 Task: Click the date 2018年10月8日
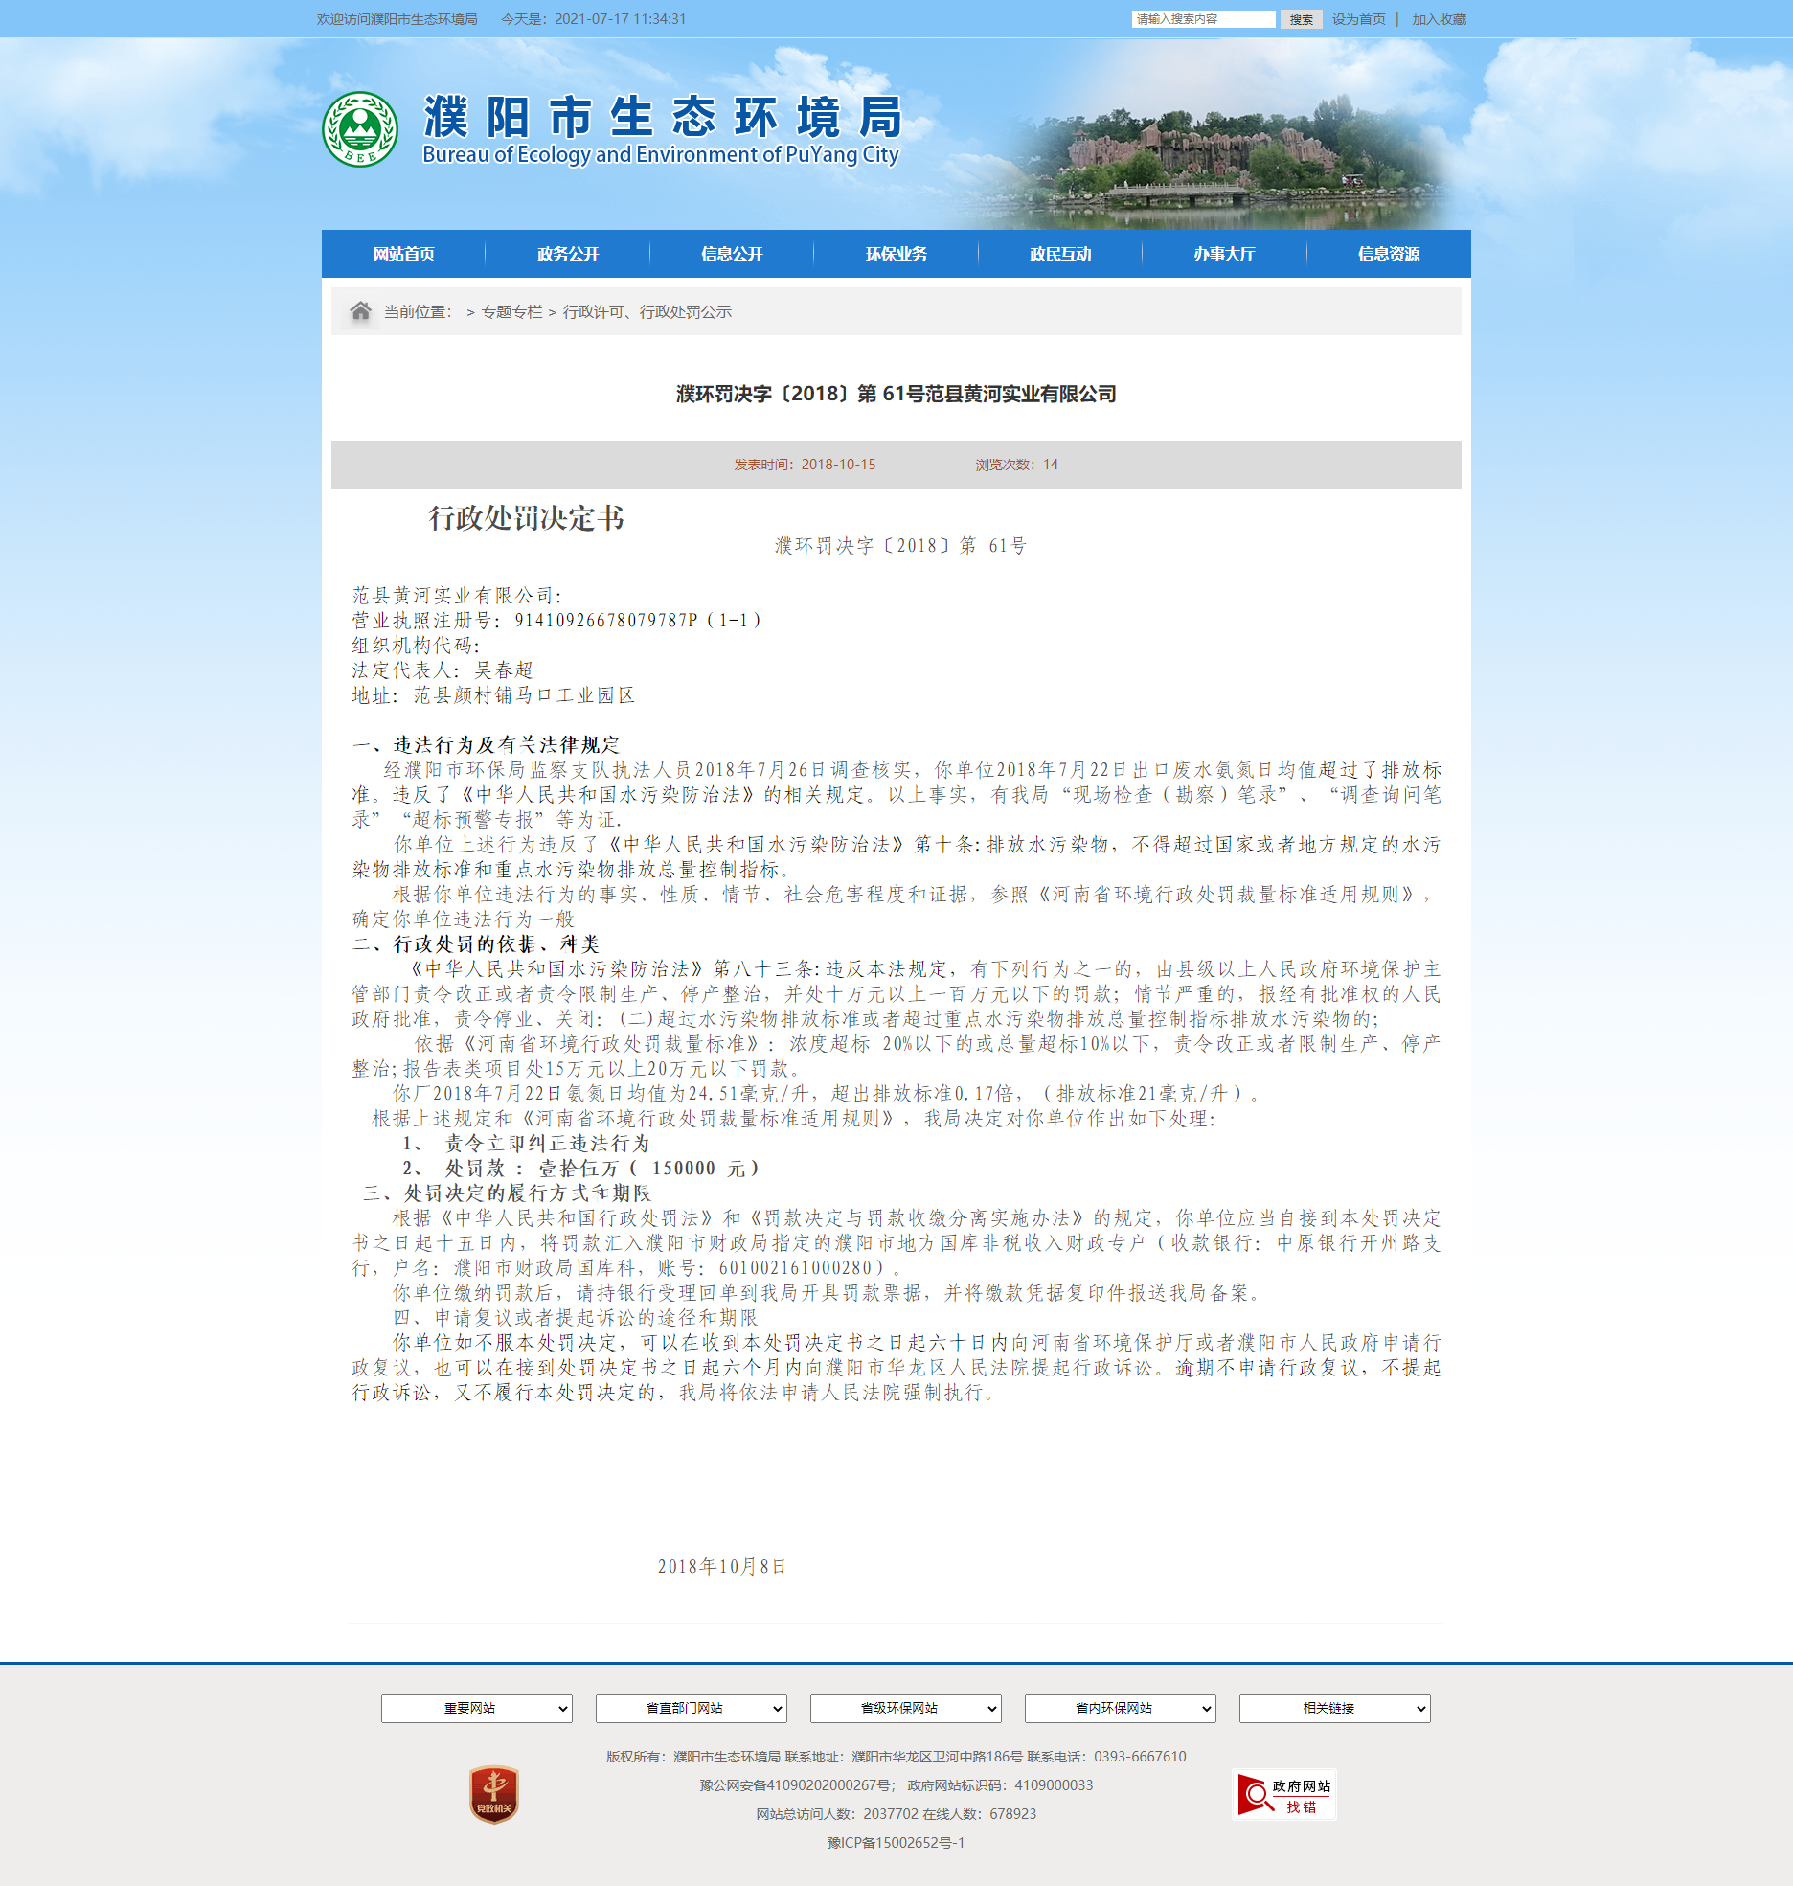point(721,1567)
